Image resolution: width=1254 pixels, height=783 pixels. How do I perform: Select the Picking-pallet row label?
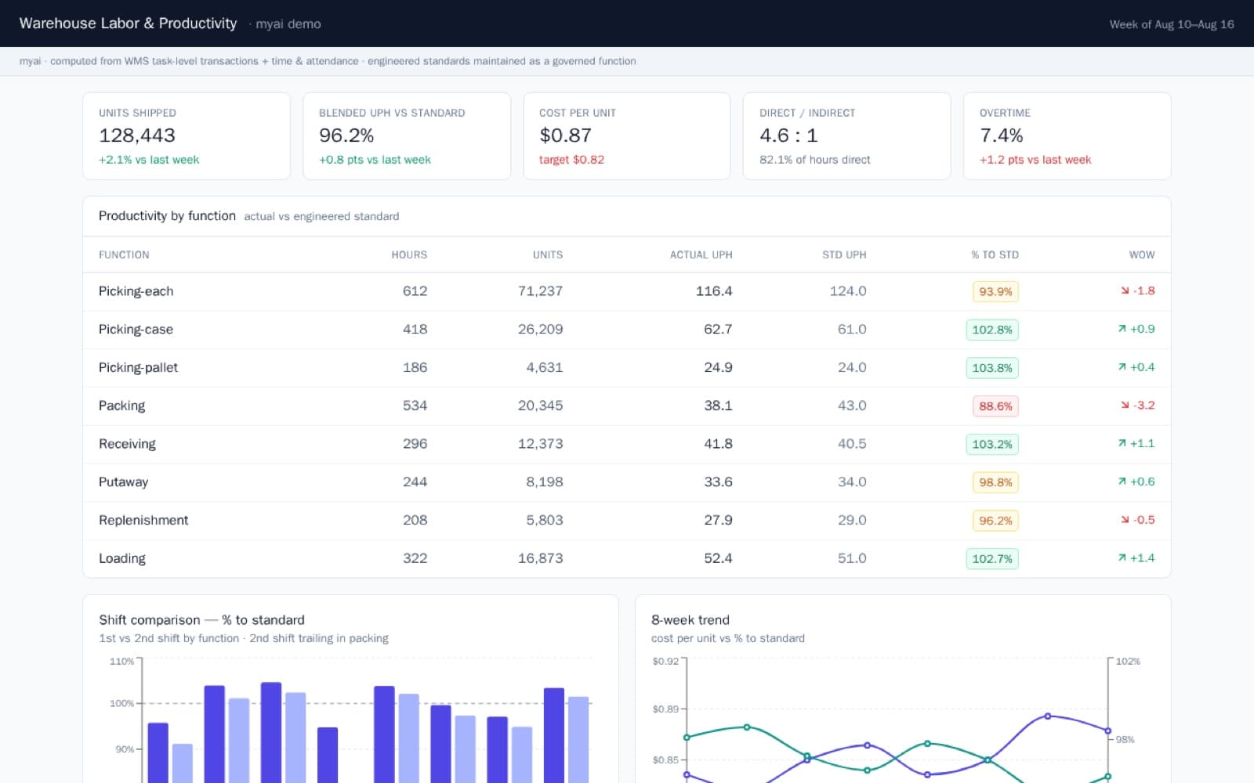(x=138, y=367)
